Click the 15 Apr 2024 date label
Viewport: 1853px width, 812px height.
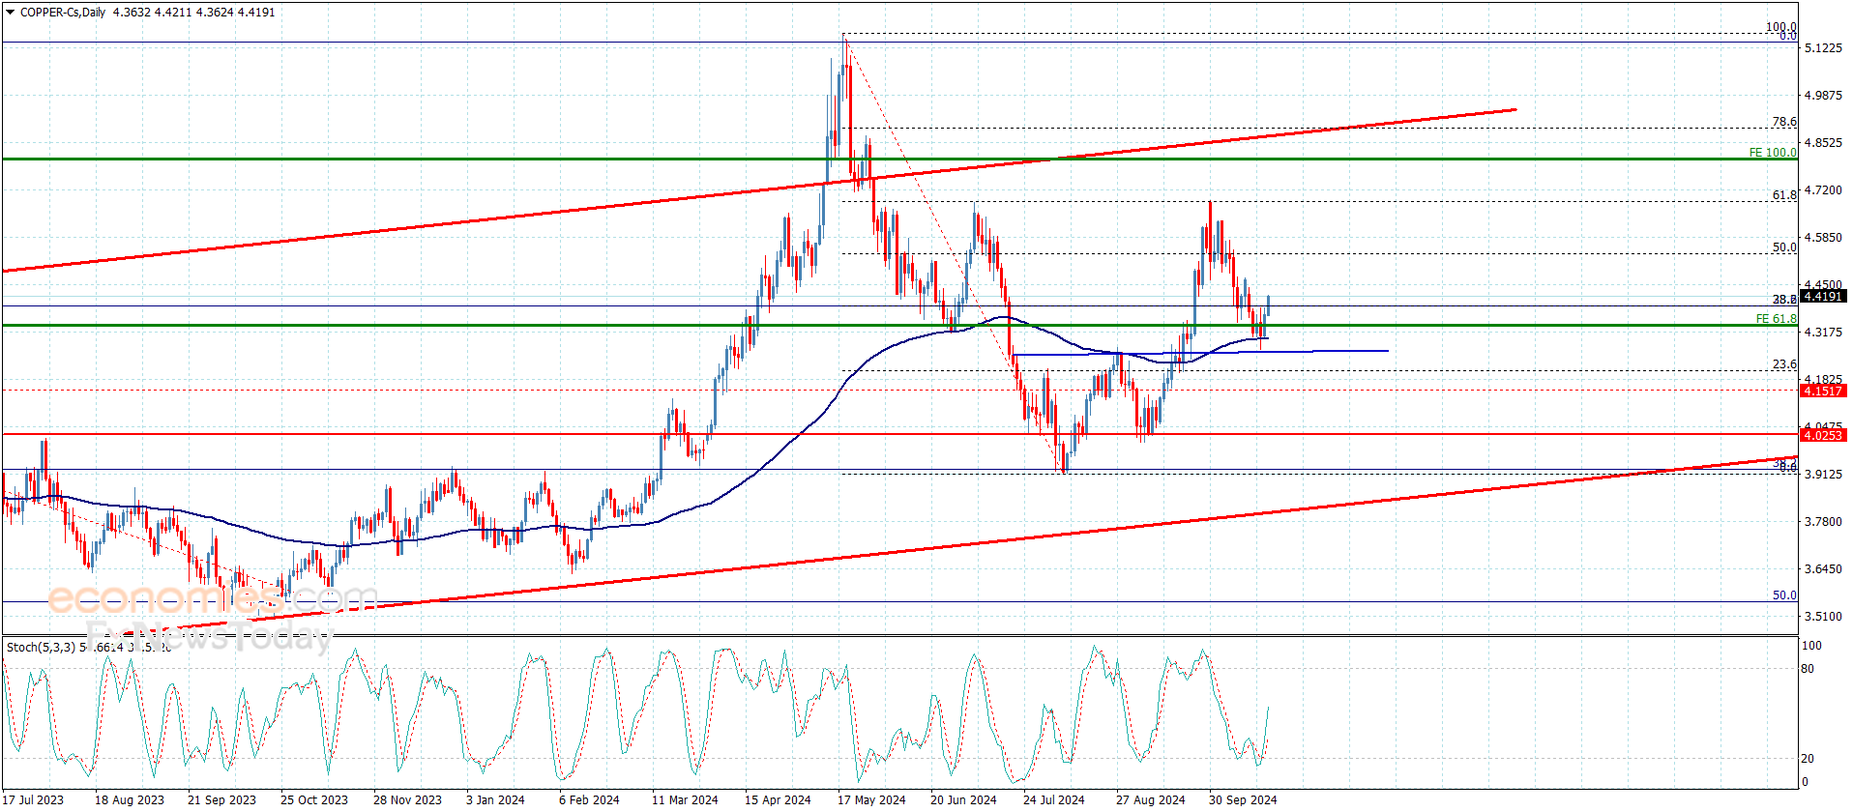[x=778, y=799]
